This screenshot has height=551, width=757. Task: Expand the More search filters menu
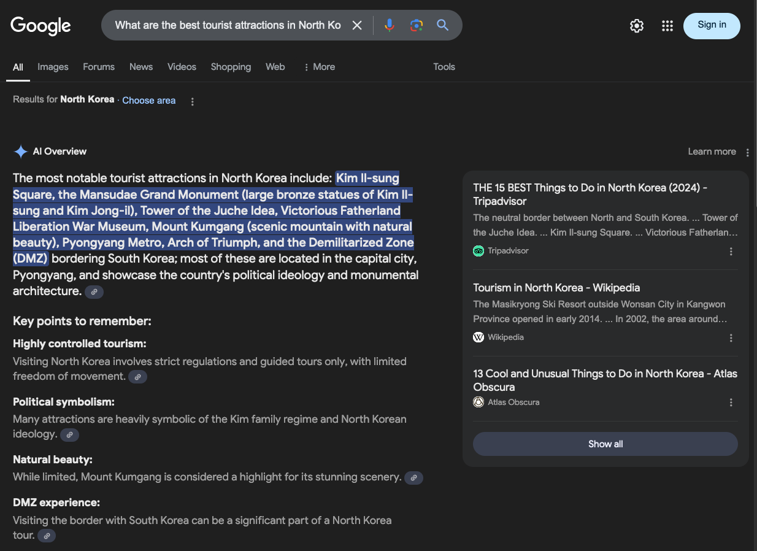(x=319, y=67)
